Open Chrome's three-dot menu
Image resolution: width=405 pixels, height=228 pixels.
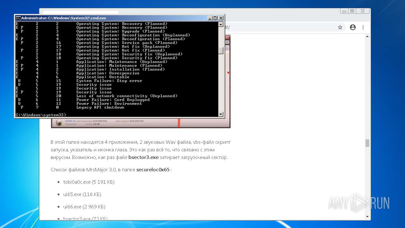click(x=363, y=27)
